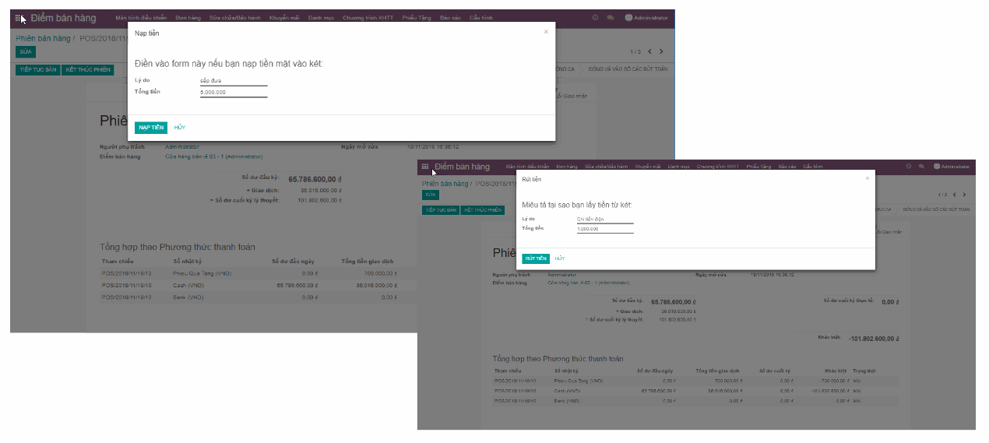Click SỬA button in Nạp tiền window
The width and height of the screenshot is (989, 443).
[26, 52]
